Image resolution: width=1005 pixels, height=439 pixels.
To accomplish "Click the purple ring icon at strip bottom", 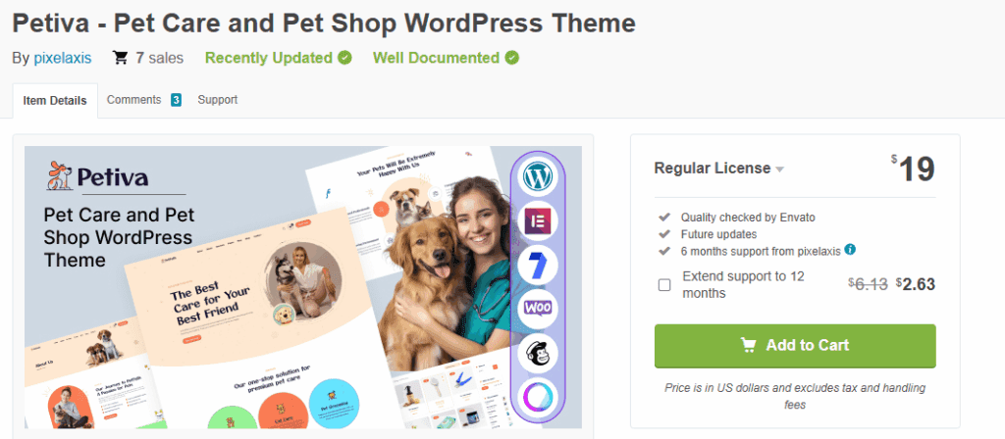I will click(x=538, y=397).
